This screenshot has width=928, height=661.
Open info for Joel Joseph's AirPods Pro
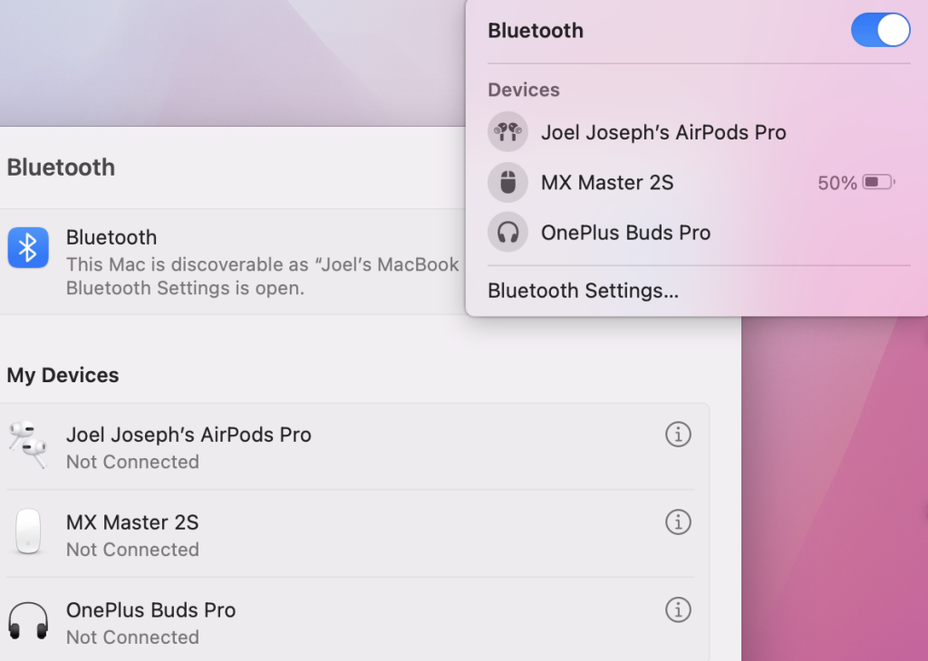tap(678, 435)
